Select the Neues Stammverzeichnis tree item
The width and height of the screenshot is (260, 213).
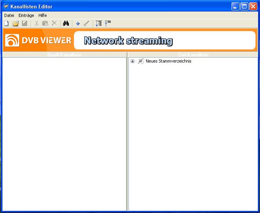[x=168, y=61]
